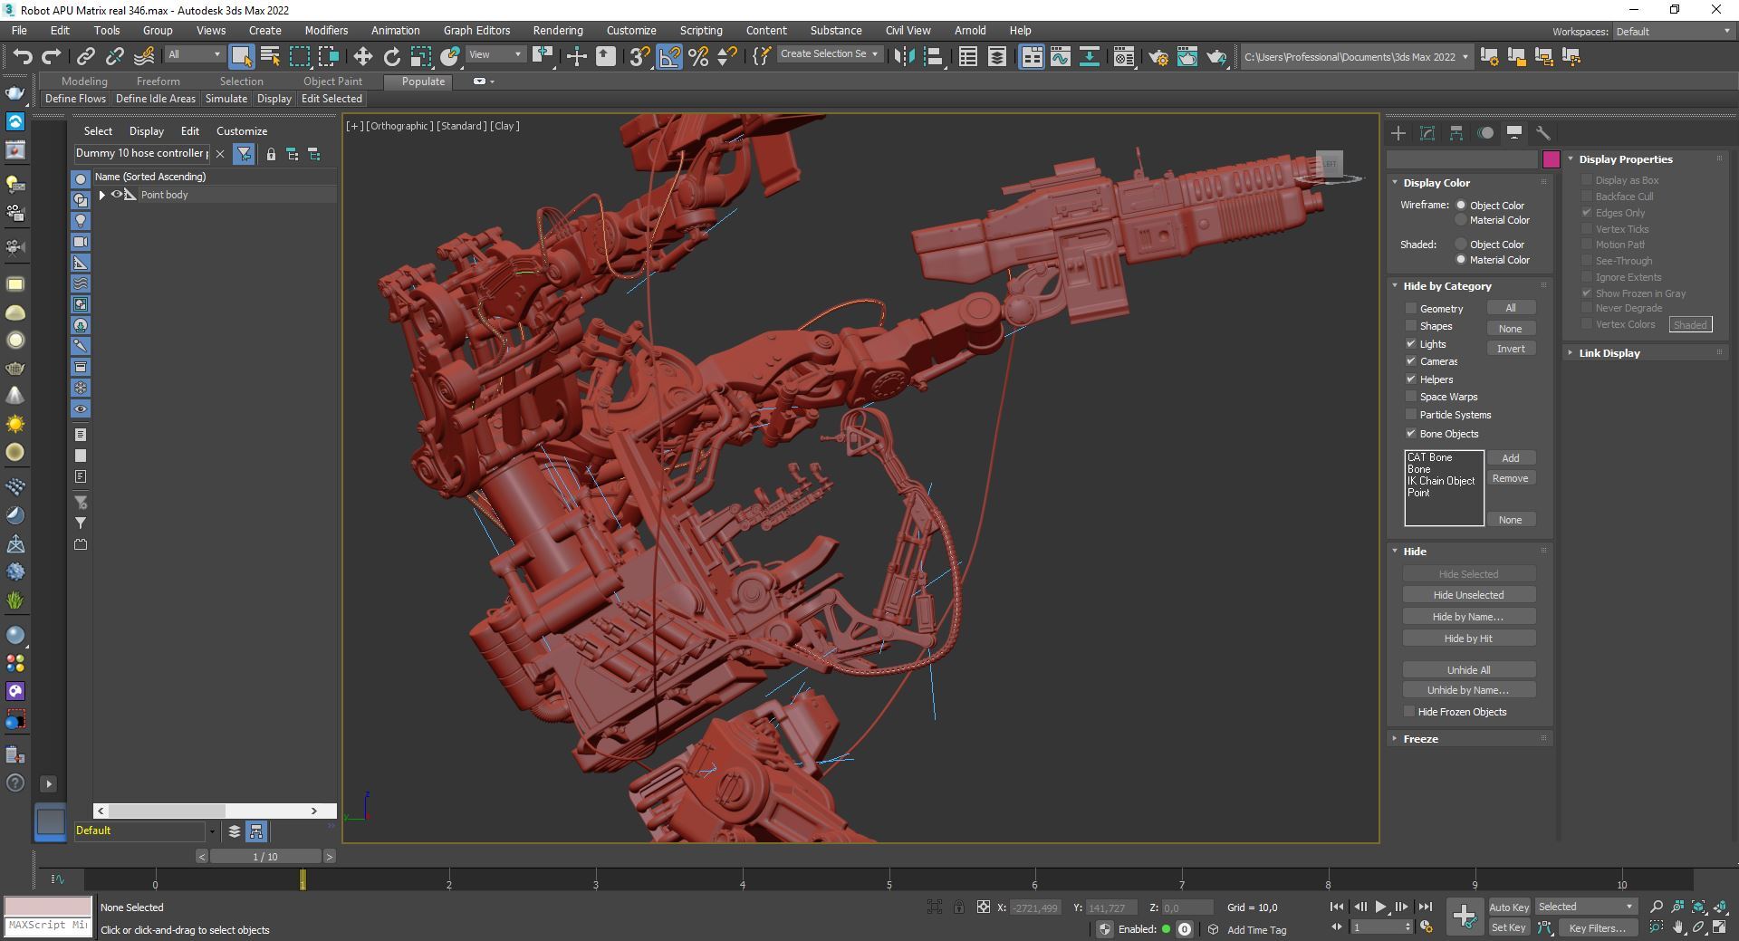Open the Create tab plus icon
1739x941 pixels.
pos(1398,133)
